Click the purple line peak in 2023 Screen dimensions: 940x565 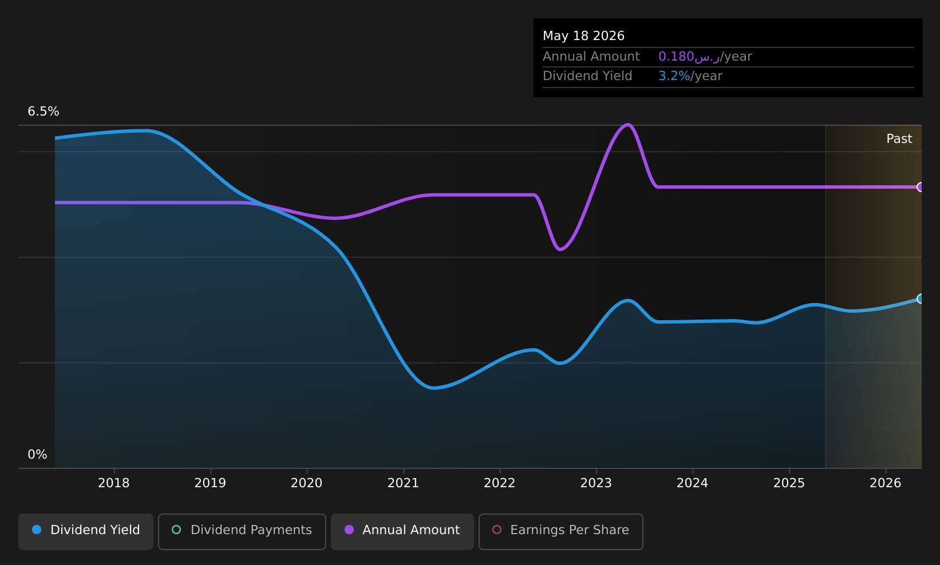point(628,125)
